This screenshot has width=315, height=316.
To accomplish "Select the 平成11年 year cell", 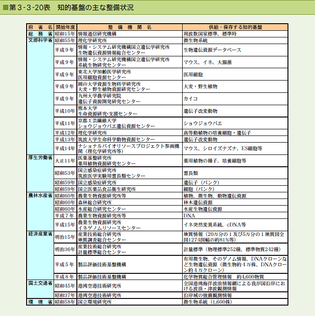I will [65, 123].
